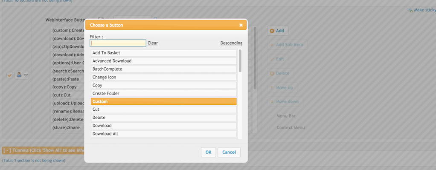Click the Add button plus icon
Screen dimensions: 436x170
pyautogui.click(x=272, y=31)
